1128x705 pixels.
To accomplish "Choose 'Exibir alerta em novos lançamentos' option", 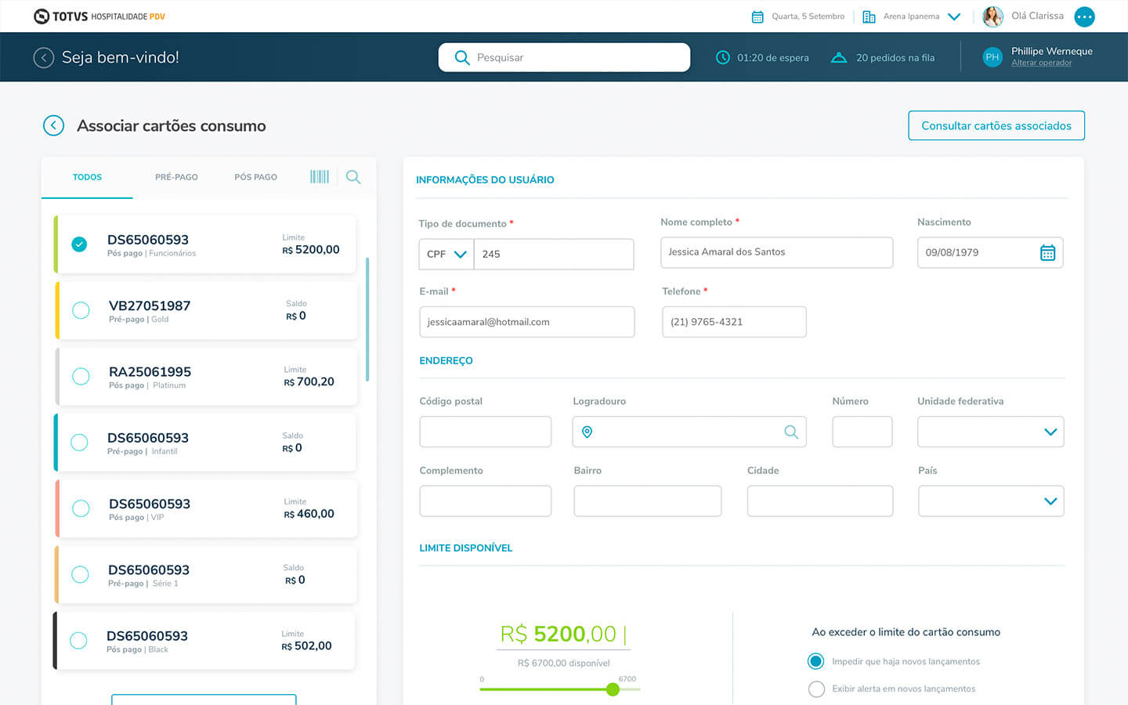I will (x=816, y=689).
